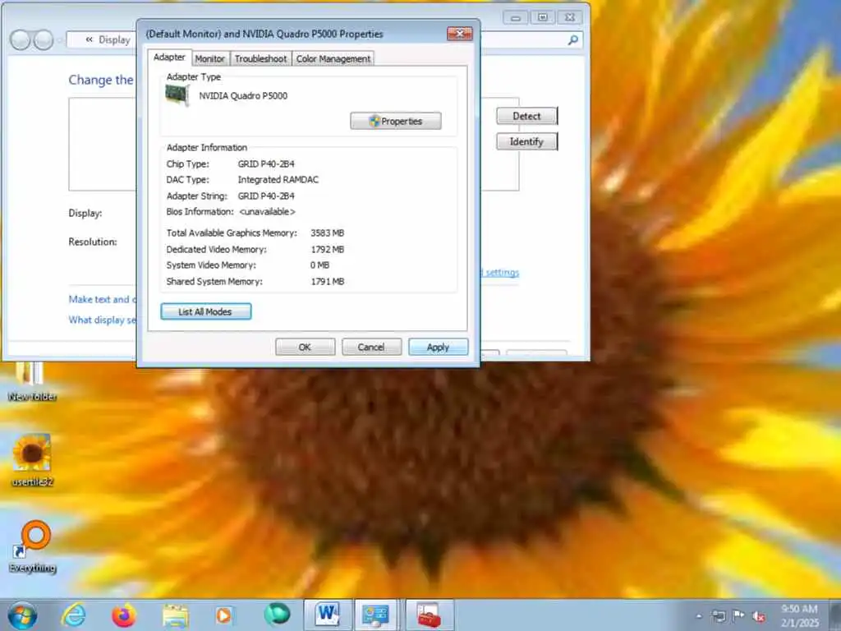Go back in the Display control panel window
The width and height of the screenshot is (841, 631).
tap(20, 39)
